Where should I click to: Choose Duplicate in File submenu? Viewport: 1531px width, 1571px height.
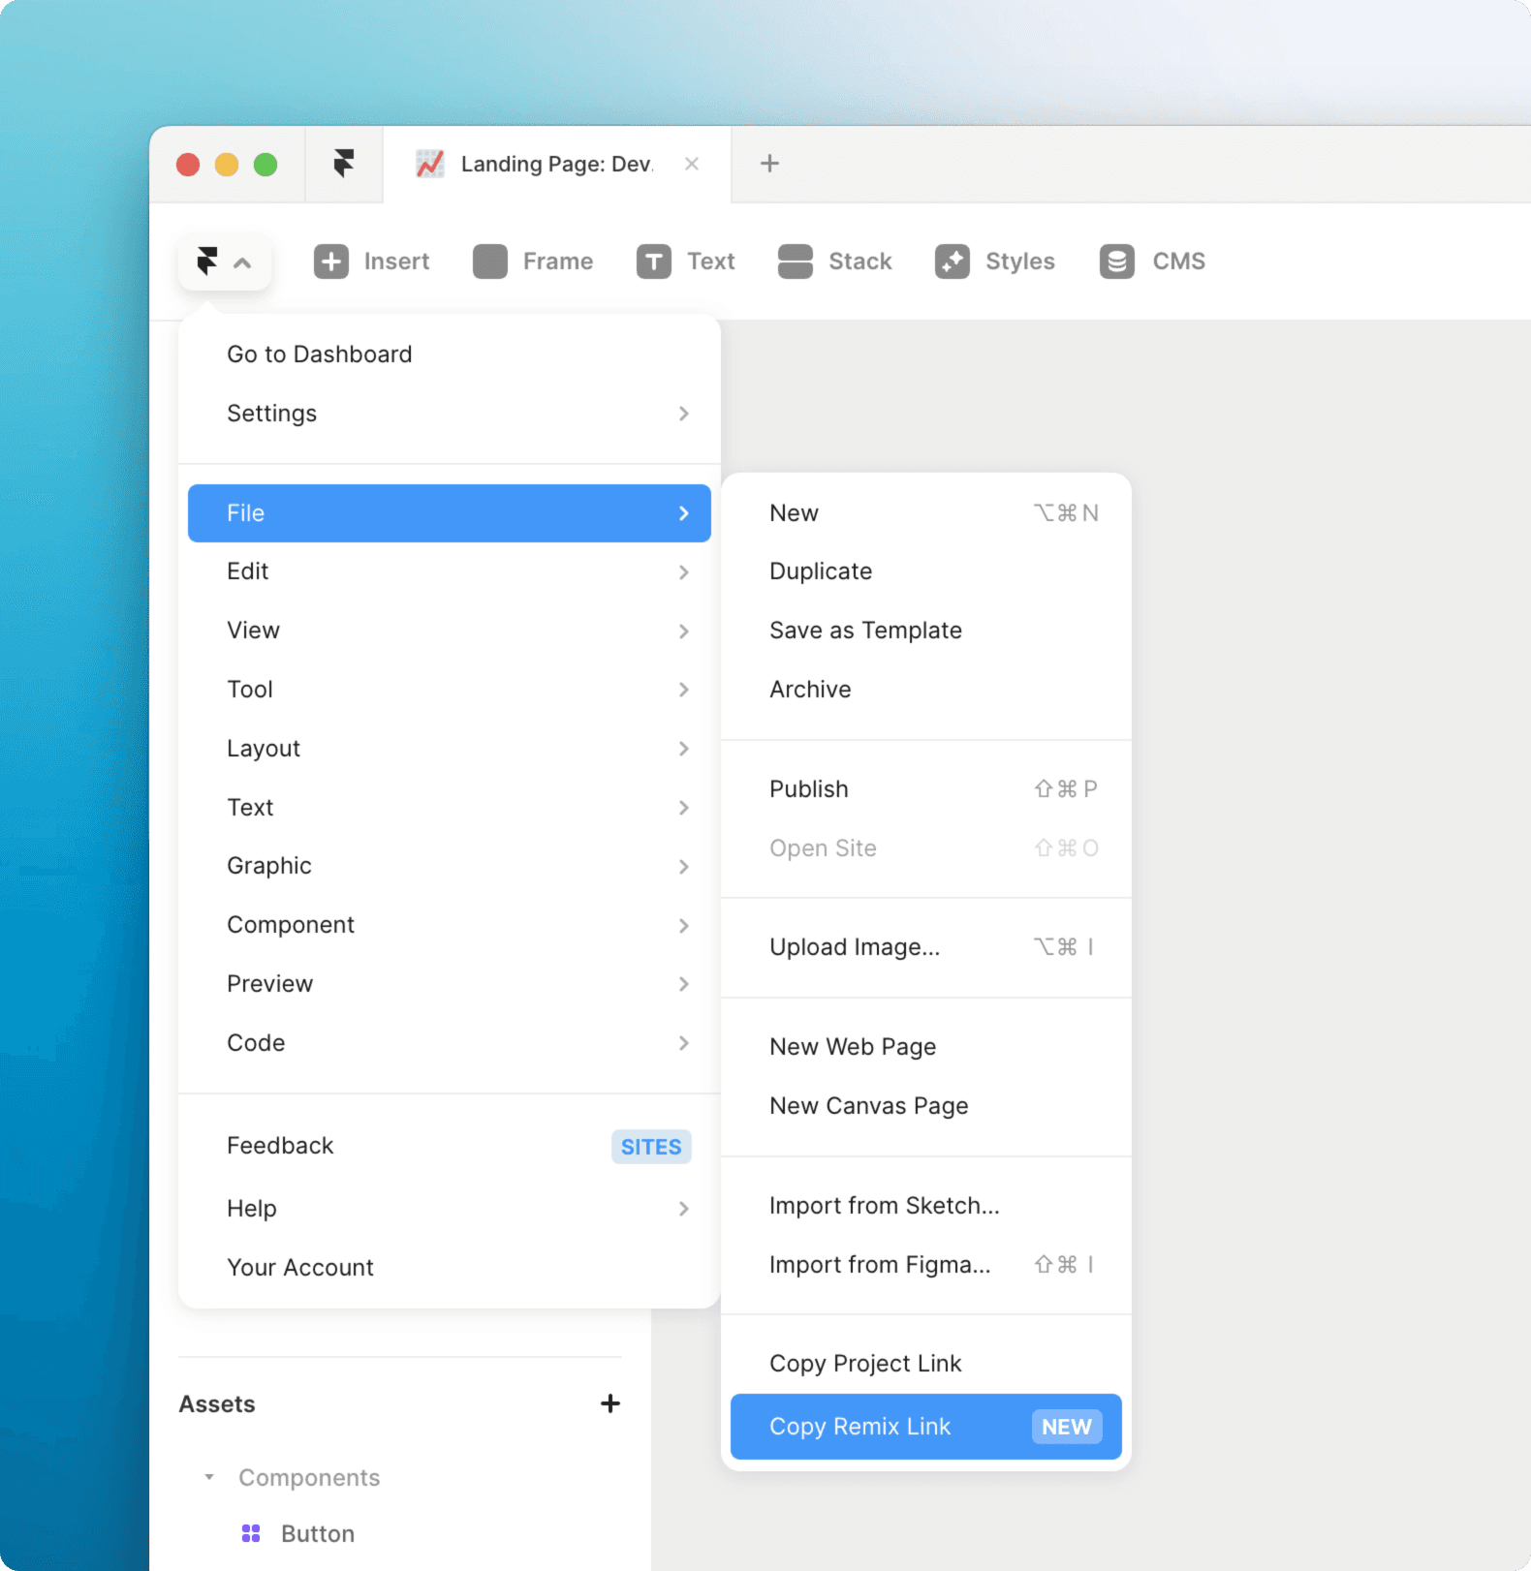(926, 571)
